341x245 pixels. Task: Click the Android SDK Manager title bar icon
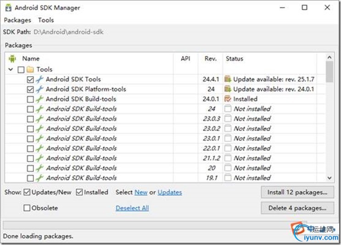pos(8,8)
